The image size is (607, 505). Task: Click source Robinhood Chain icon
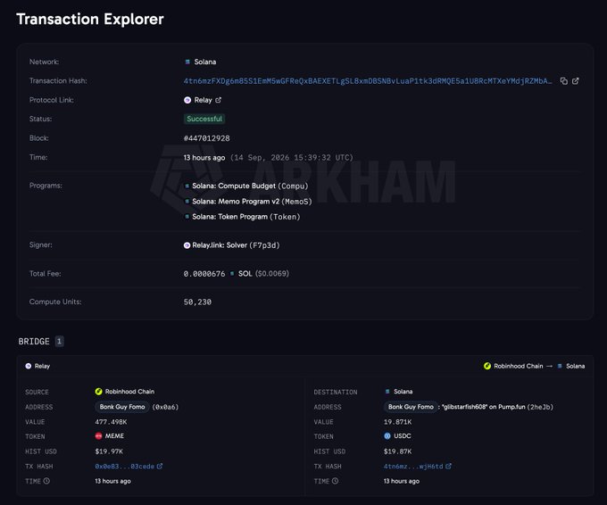[99, 392]
